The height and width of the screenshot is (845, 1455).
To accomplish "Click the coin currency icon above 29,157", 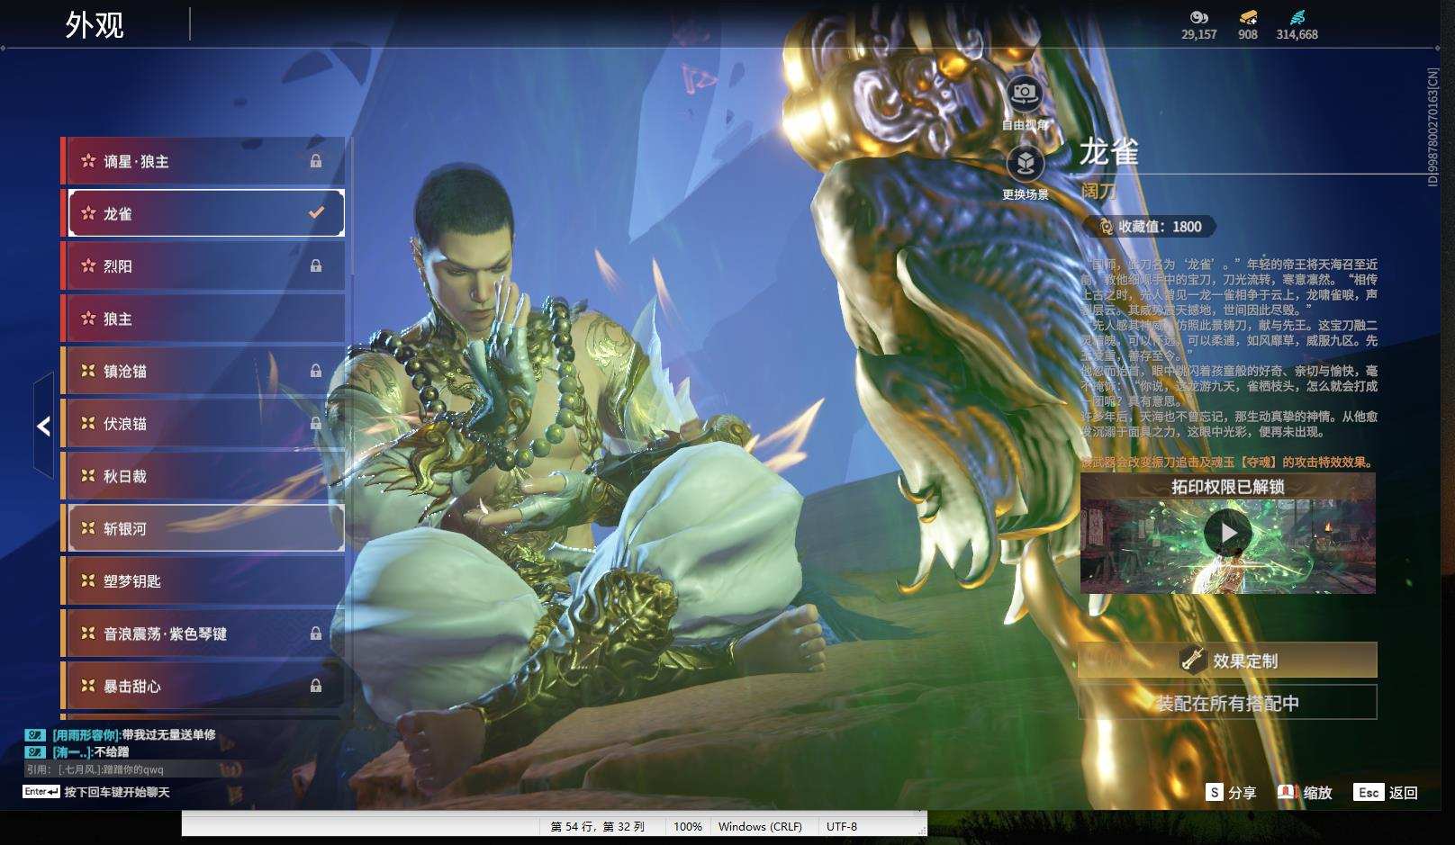I will [x=1198, y=17].
